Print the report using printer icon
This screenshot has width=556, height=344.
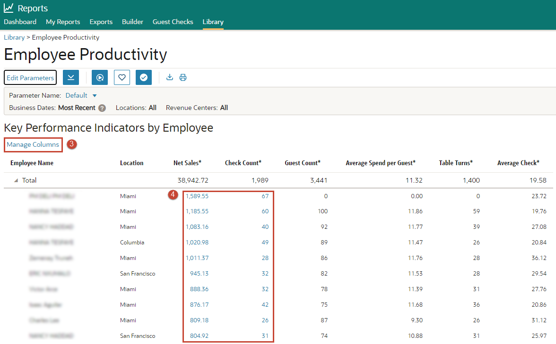[x=183, y=77]
